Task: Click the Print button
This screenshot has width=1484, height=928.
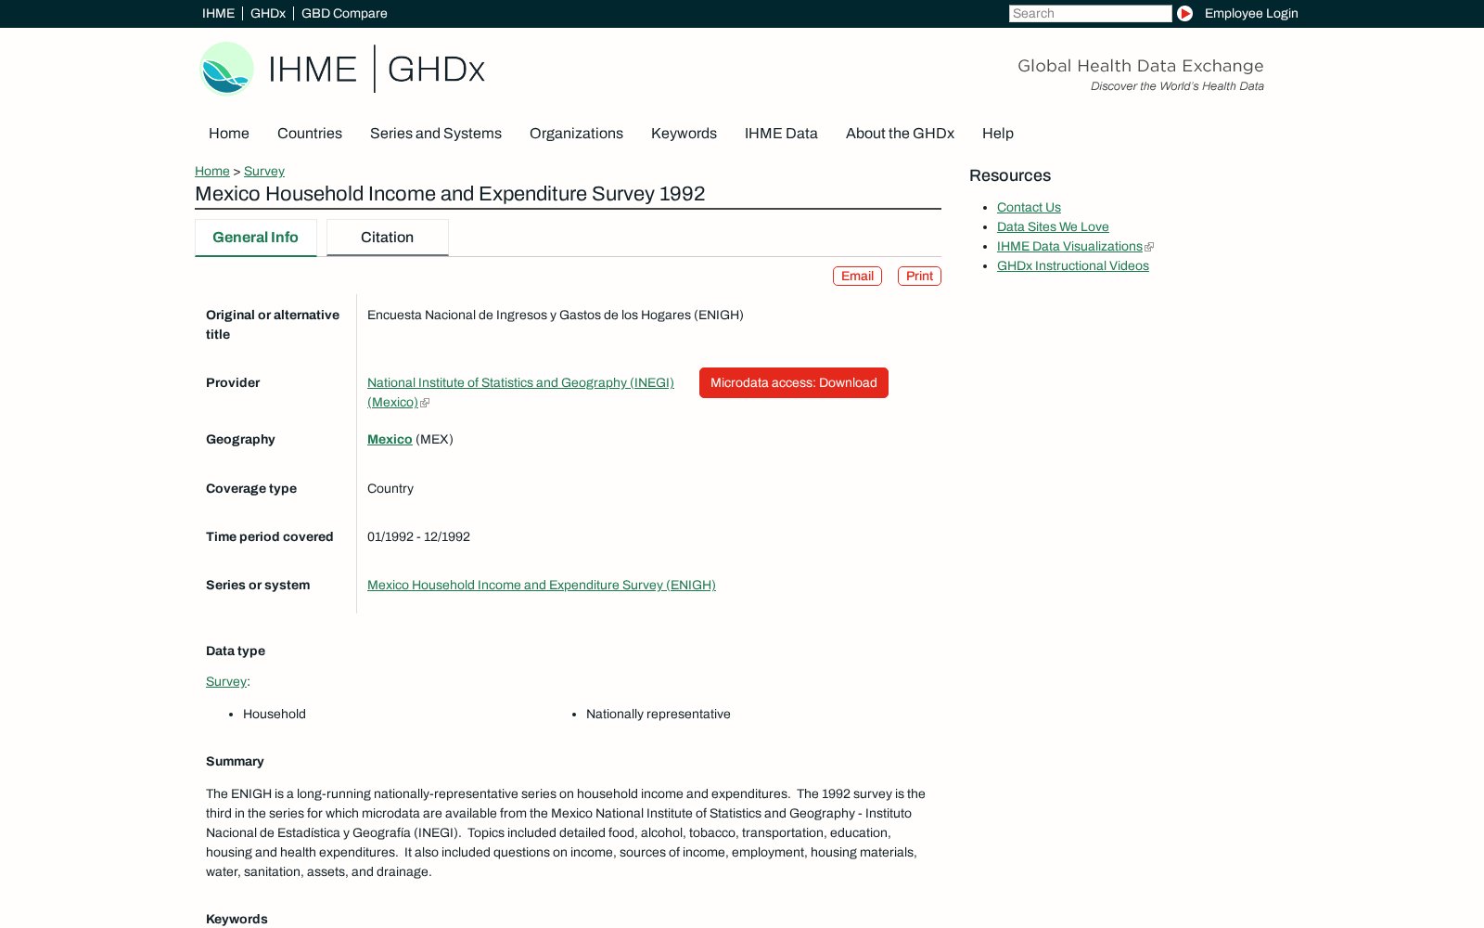Action: [x=919, y=276]
